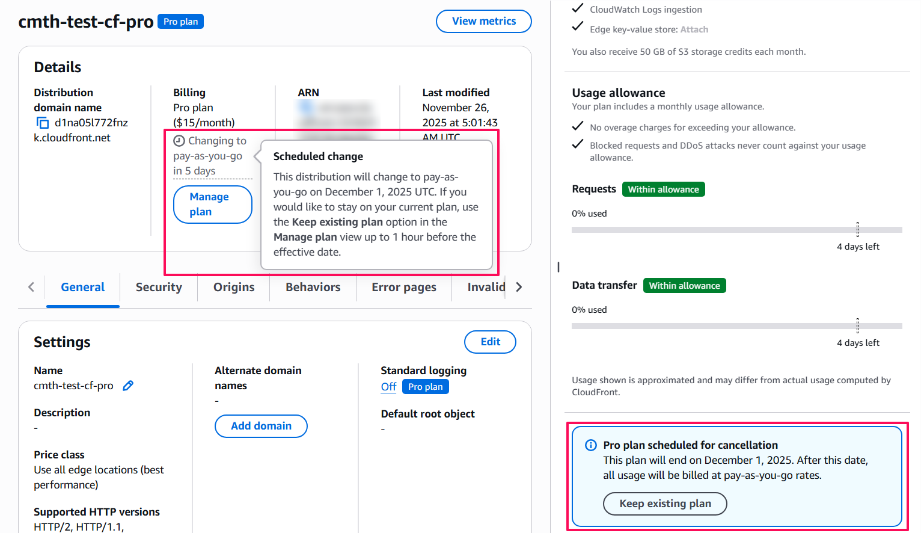Copy the distribution domain name
The height and width of the screenshot is (533, 921).
pos(43,123)
